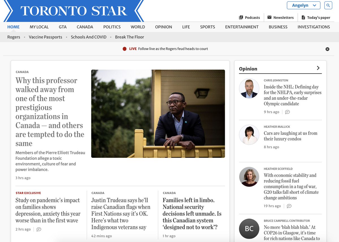This screenshot has width=339, height=242.
Task: Open Inside the NHL opinion article
Action: point(293,96)
